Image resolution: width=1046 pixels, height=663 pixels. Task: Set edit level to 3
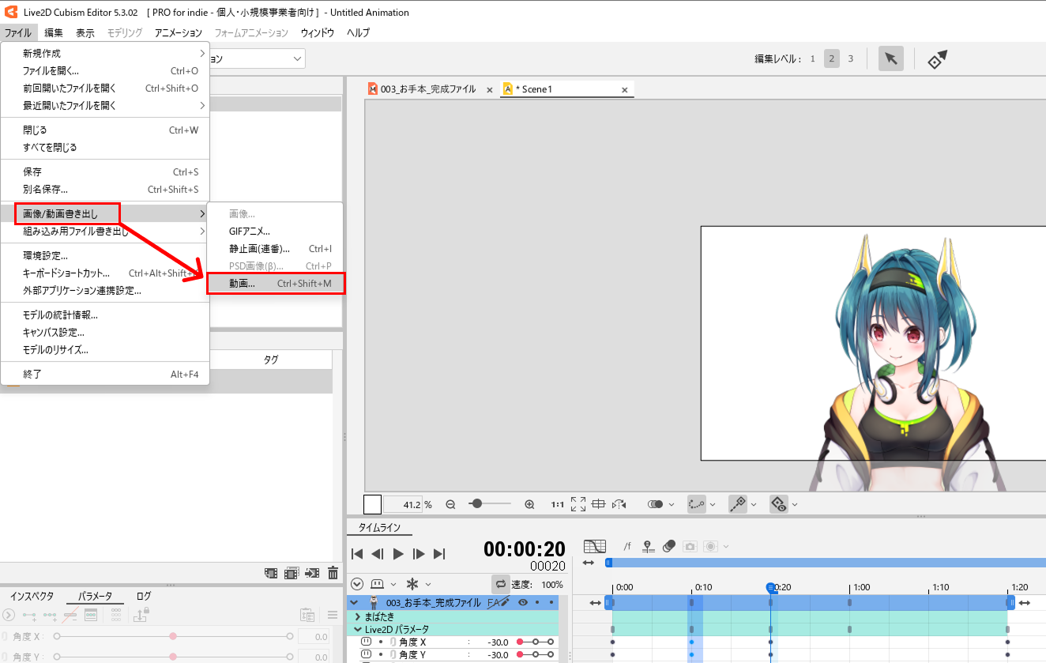tap(851, 58)
